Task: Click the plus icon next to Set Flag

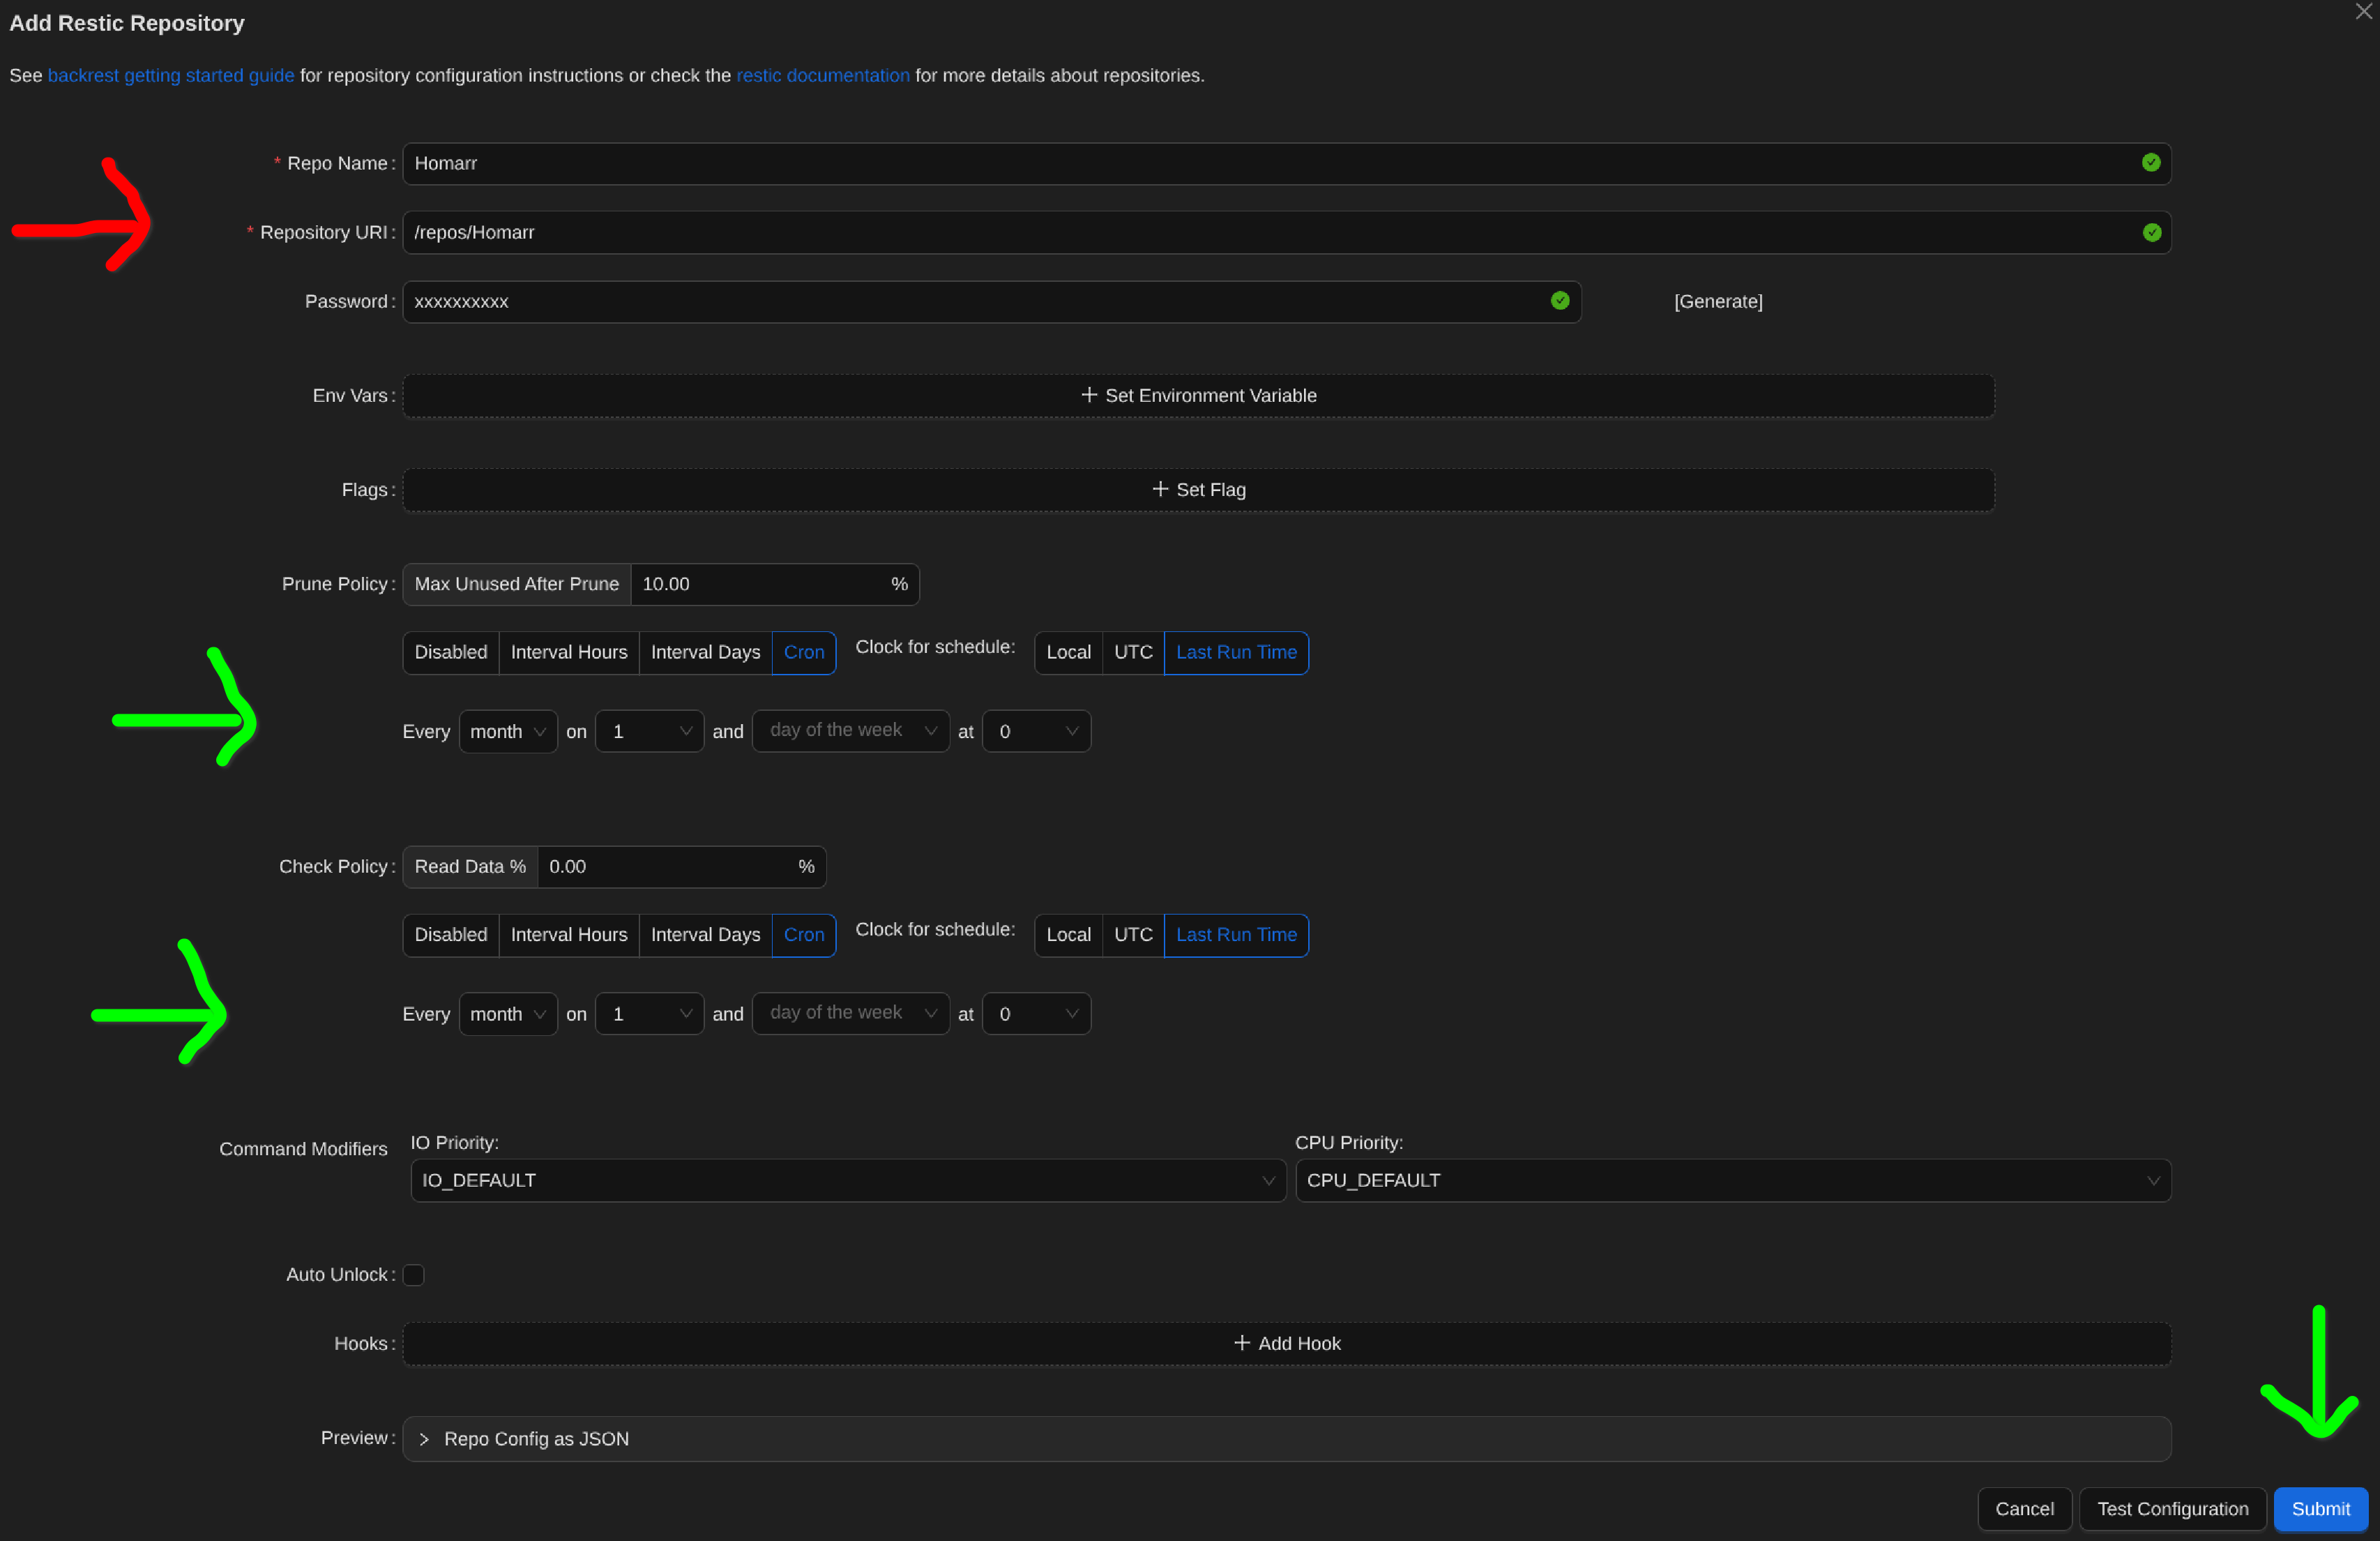Action: [x=1160, y=489]
